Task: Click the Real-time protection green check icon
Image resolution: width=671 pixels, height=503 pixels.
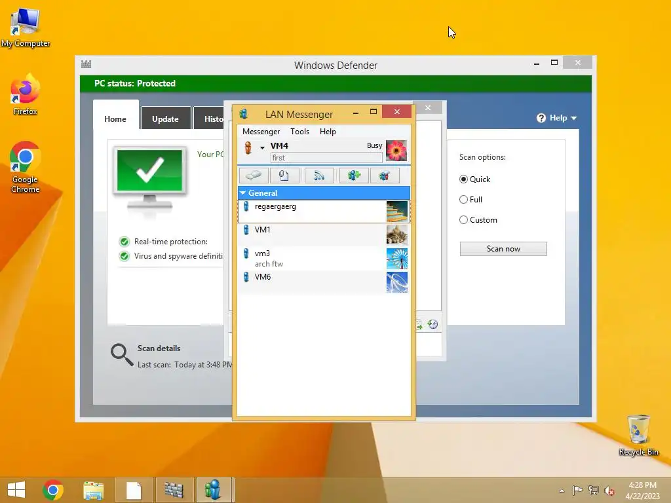Action: tap(124, 242)
